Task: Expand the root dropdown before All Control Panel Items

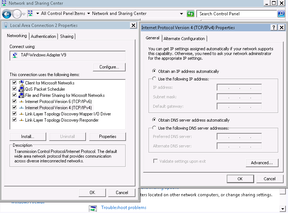Action: click(x=38, y=13)
